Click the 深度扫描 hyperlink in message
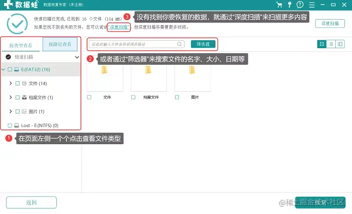The image size is (352, 214). coord(119,27)
